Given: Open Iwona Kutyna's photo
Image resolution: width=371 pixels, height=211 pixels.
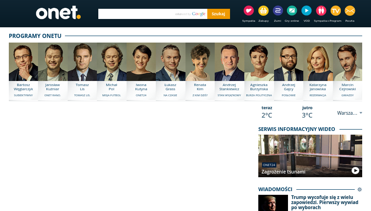Looking at the screenshot, I should point(141,62).
